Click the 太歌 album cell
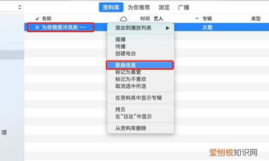Image resolution: width=269 pixels, height=161 pixels. pos(208,27)
